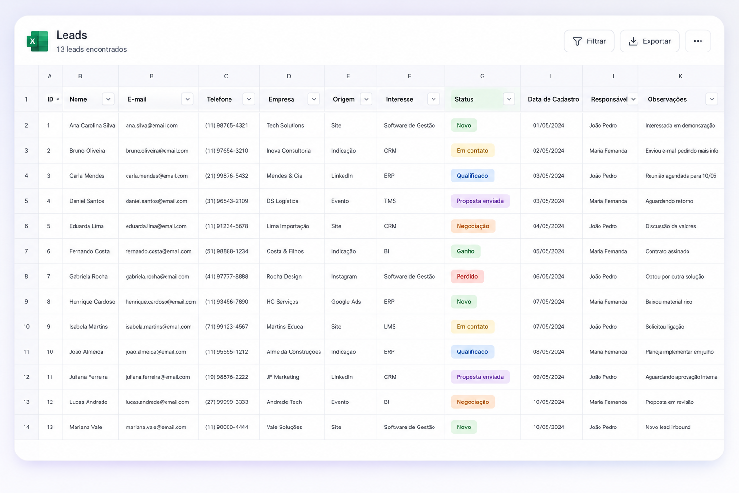Open the Origem column filter dropdown
The height and width of the screenshot is (493, 739).
tap(366, 99)
